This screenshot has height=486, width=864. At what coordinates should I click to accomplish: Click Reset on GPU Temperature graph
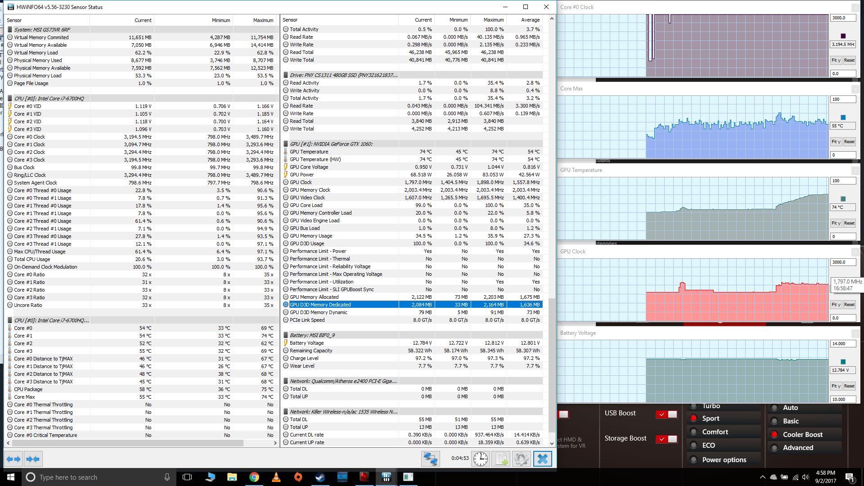pyautogui.click(x=850, y=223)
